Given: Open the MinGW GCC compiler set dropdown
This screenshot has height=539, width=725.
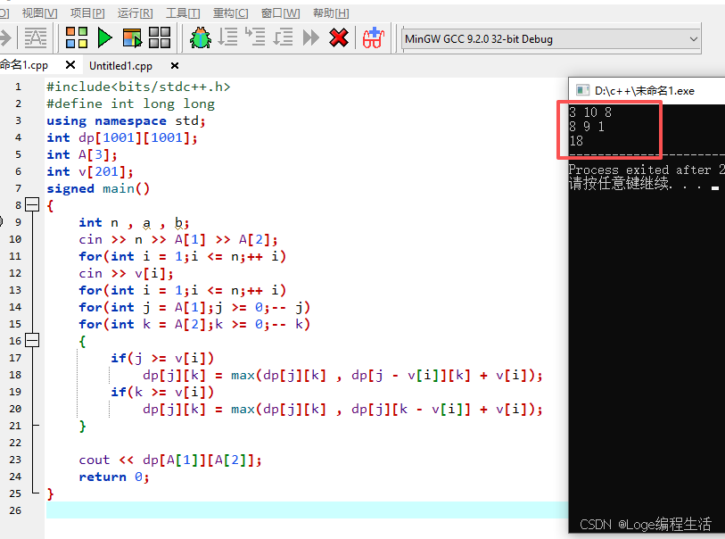Looking at the screenshot, I should click(551, 39).
